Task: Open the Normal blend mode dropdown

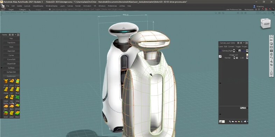Action: pos(234,58)
